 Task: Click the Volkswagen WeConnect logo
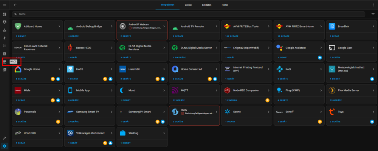point(70,133)
